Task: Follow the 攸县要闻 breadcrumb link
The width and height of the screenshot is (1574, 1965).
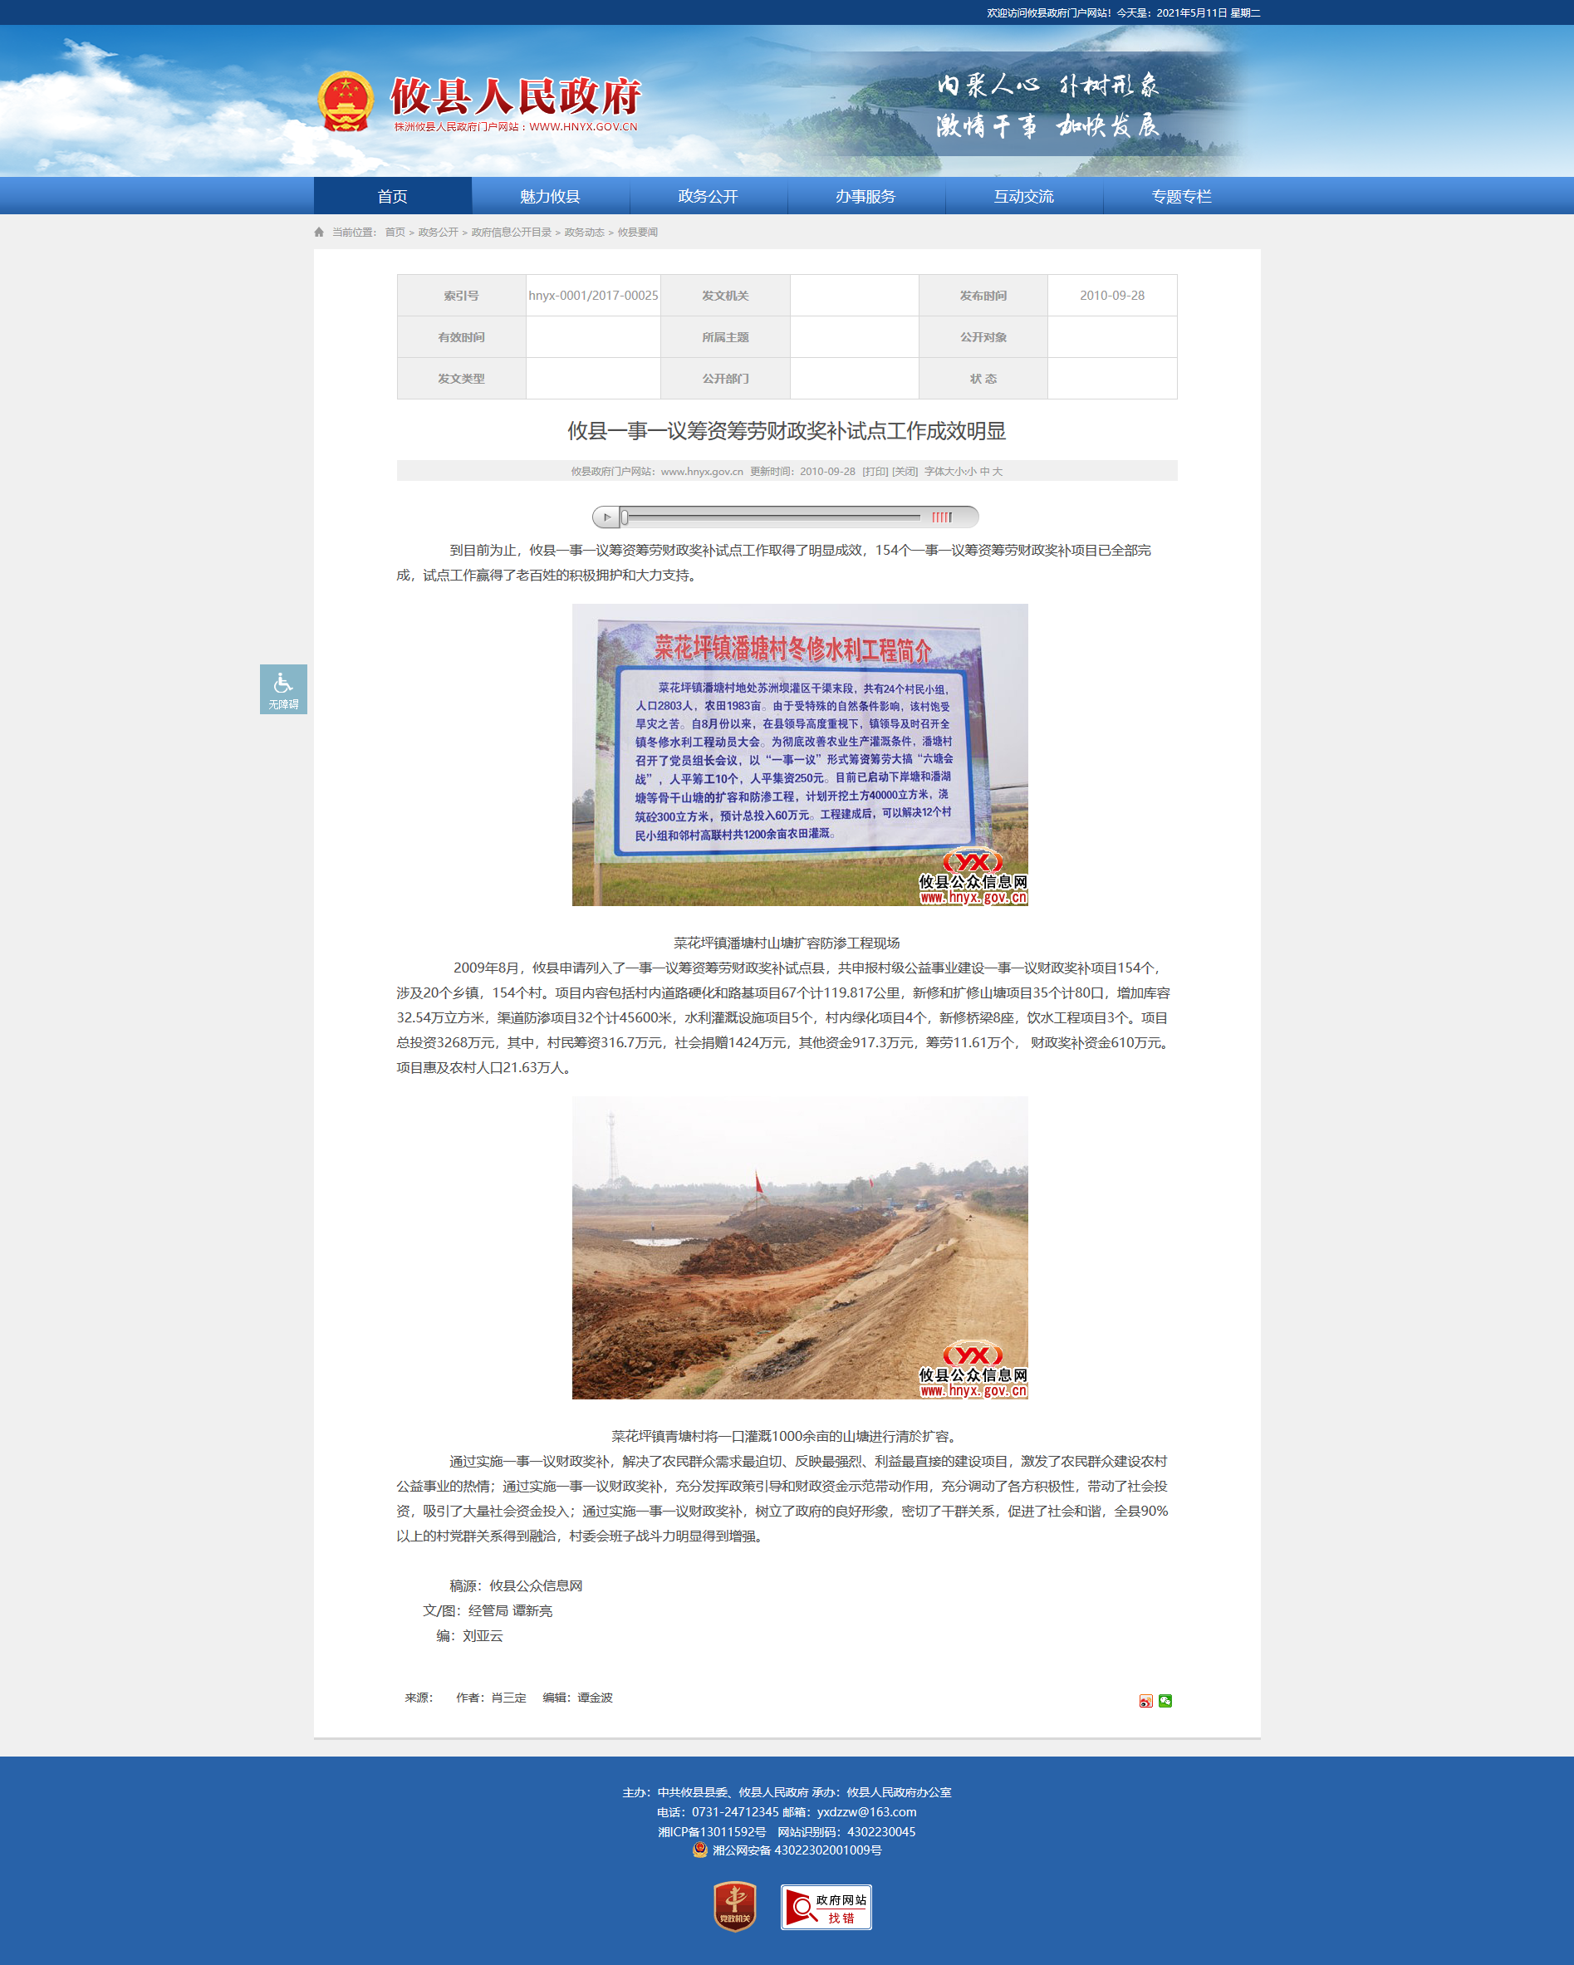Action: (x=637, y=233)
